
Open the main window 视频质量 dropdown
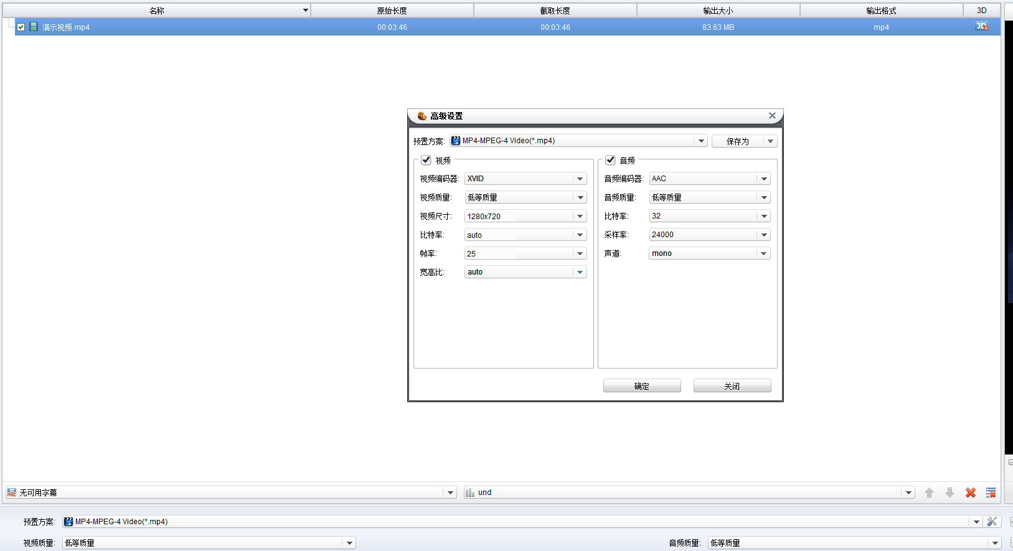350,543
